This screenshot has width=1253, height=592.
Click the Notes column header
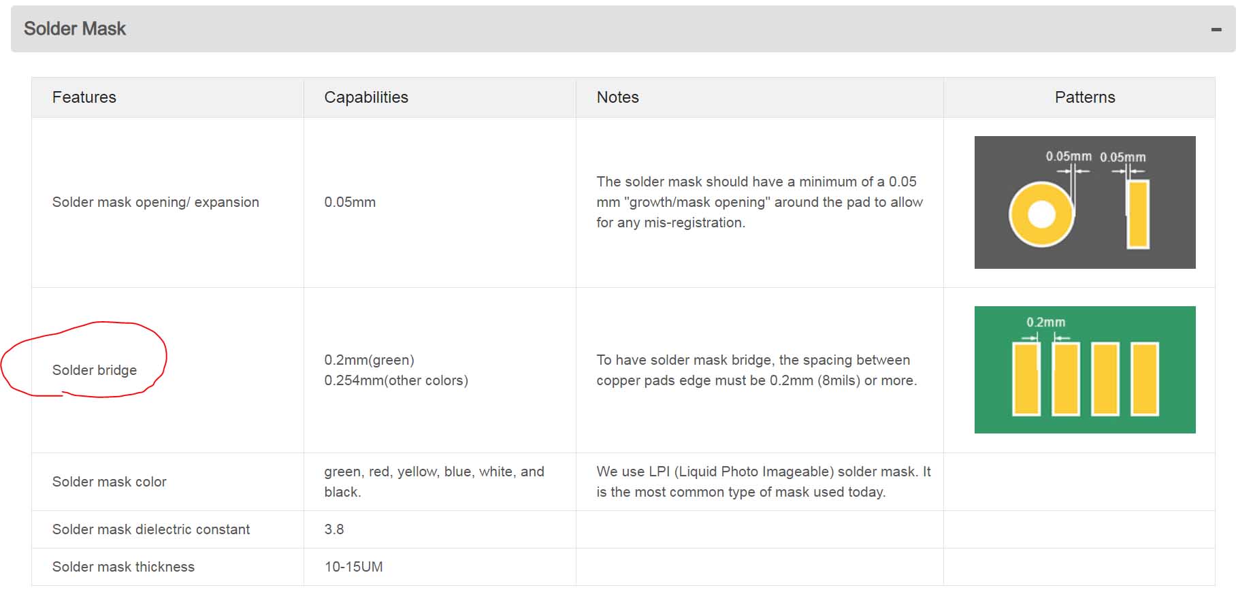pos(617,97)
